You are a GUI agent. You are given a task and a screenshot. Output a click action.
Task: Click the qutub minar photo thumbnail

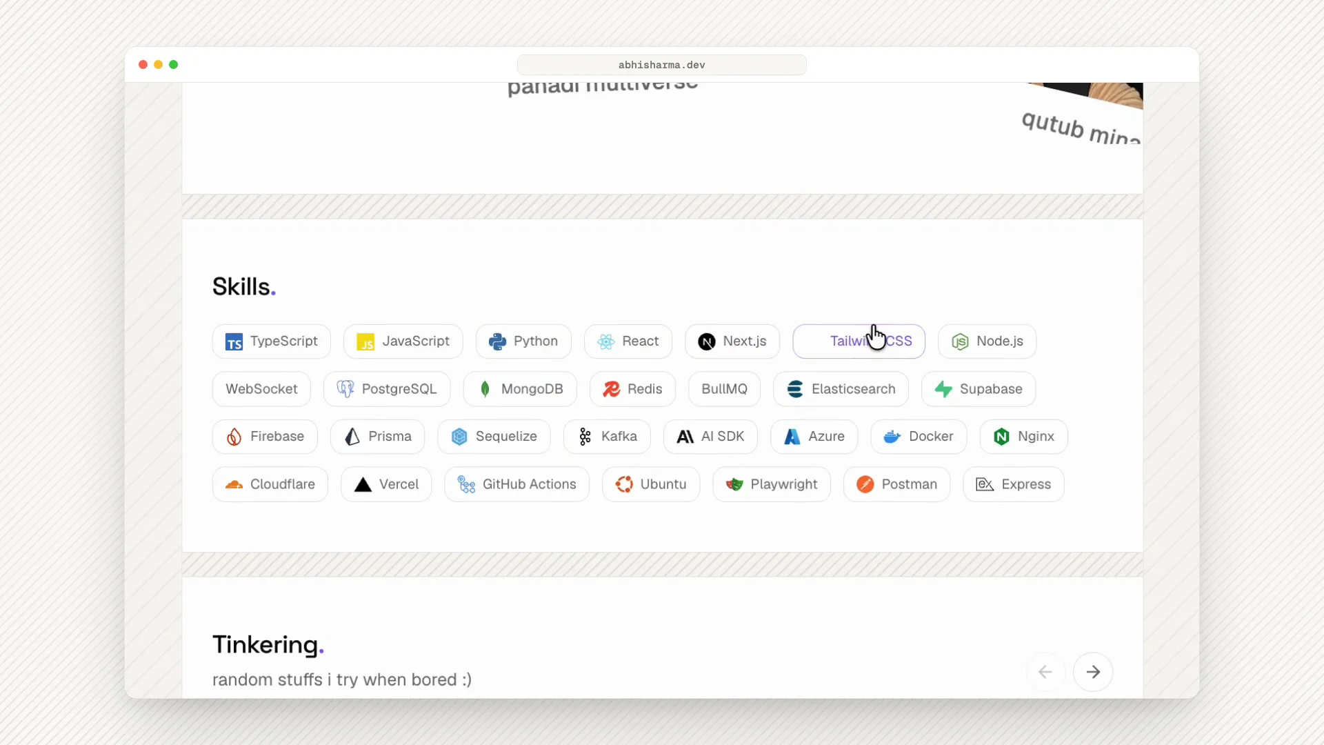pyautogui.click(x=1086, y=95)
